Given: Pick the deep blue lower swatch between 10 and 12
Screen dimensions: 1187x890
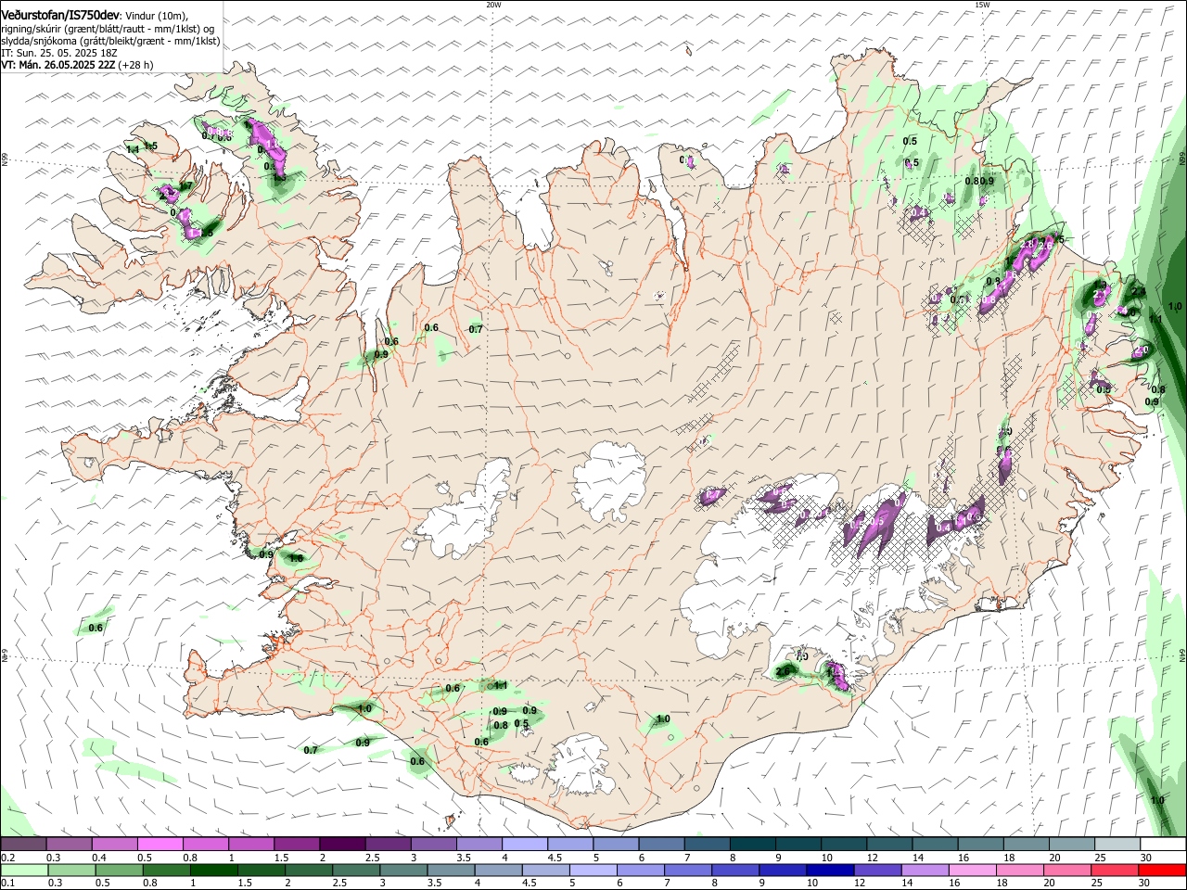Looking at the screenshot, I should [831, 871].
